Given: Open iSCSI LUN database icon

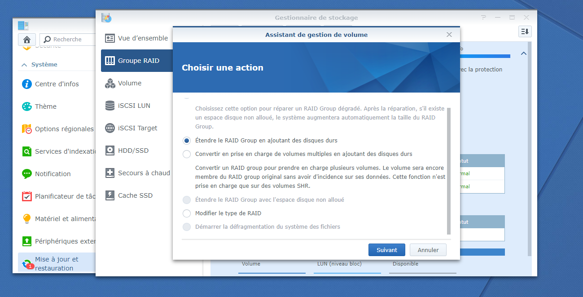Looking at the screenshot, I should pos(110,106).
